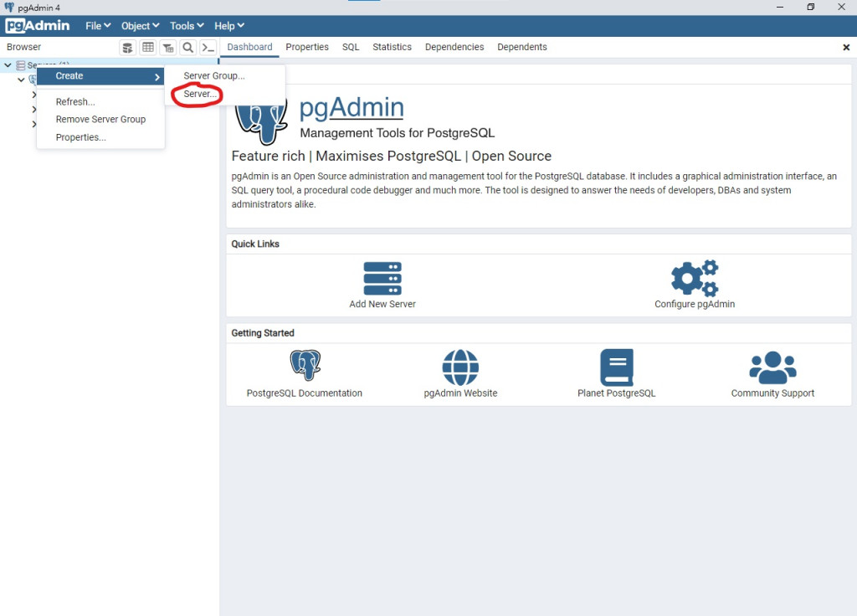Image resolution: width=857 pixels, height=616 pixels.
Task: Open the Tools menu
Action: (x=187, y=26)
